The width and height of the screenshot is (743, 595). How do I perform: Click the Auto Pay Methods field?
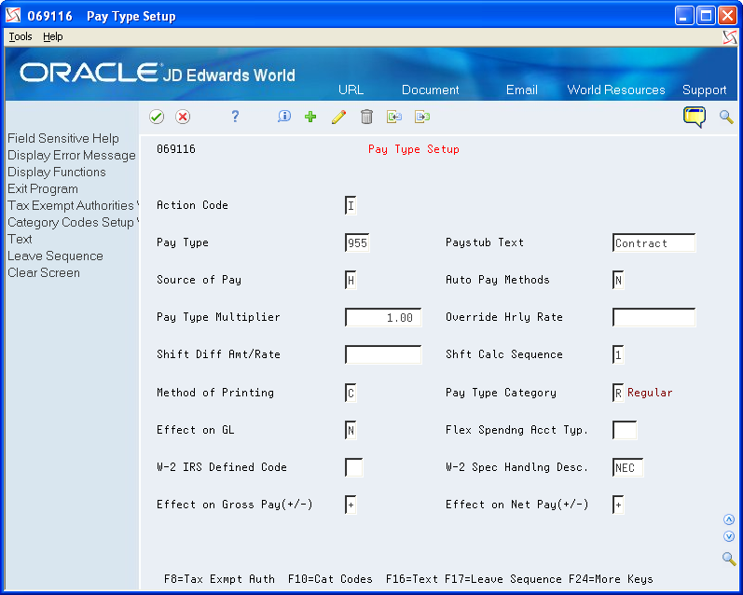pos(618,280)
